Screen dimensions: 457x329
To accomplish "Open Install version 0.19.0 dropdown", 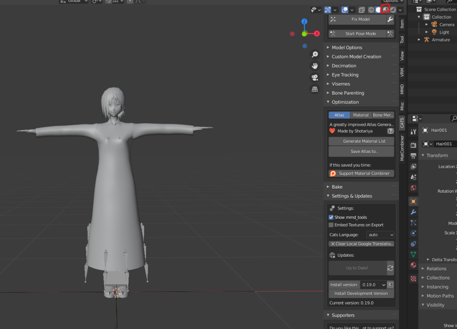I will (x=373, y=285).
